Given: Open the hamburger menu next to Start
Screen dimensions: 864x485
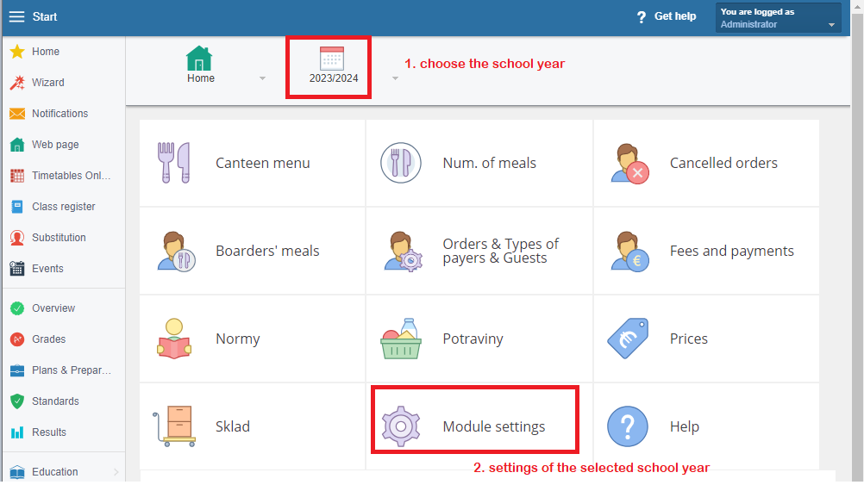Looking at the screenshot, I should [16, 16].
